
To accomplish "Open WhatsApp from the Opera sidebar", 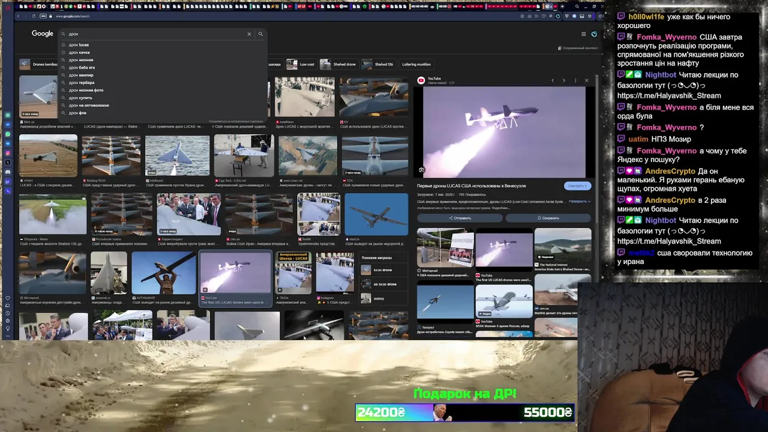I will pyautogui.click(x=8, y=134).
